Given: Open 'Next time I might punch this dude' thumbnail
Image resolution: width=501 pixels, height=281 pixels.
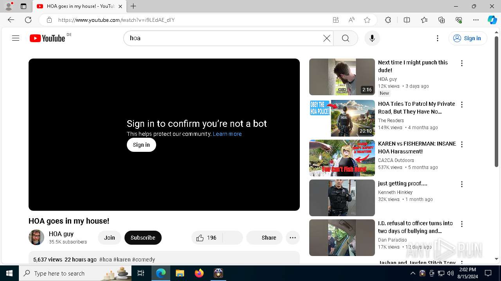Looking at the screenshot, I should coord(342,77).
